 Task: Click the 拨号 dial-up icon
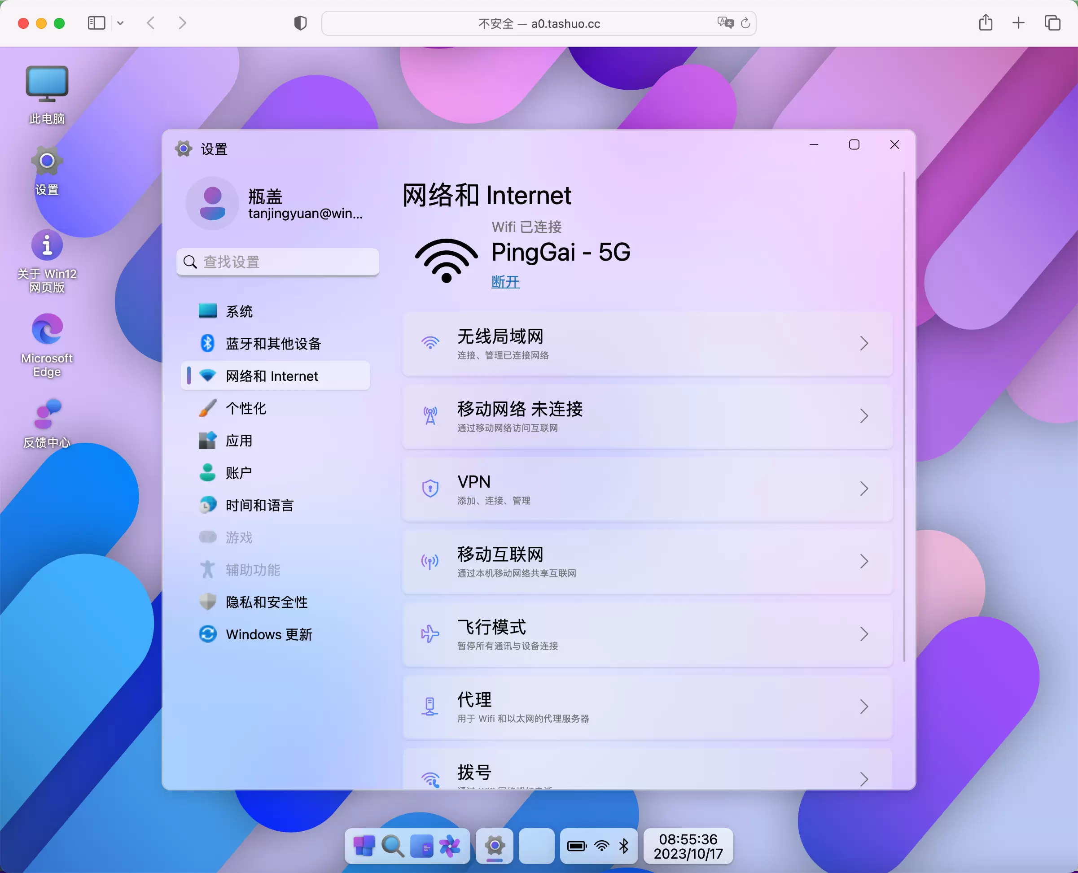point(430,780)
